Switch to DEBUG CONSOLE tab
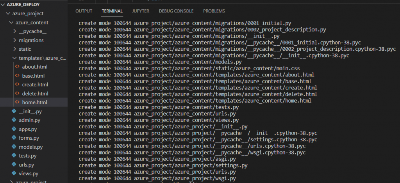This screenshot has width=400, height=183. tap(176, 11)
